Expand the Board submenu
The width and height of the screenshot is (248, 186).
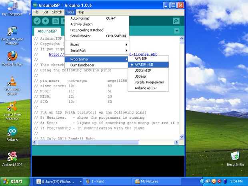tap(97, 45)
